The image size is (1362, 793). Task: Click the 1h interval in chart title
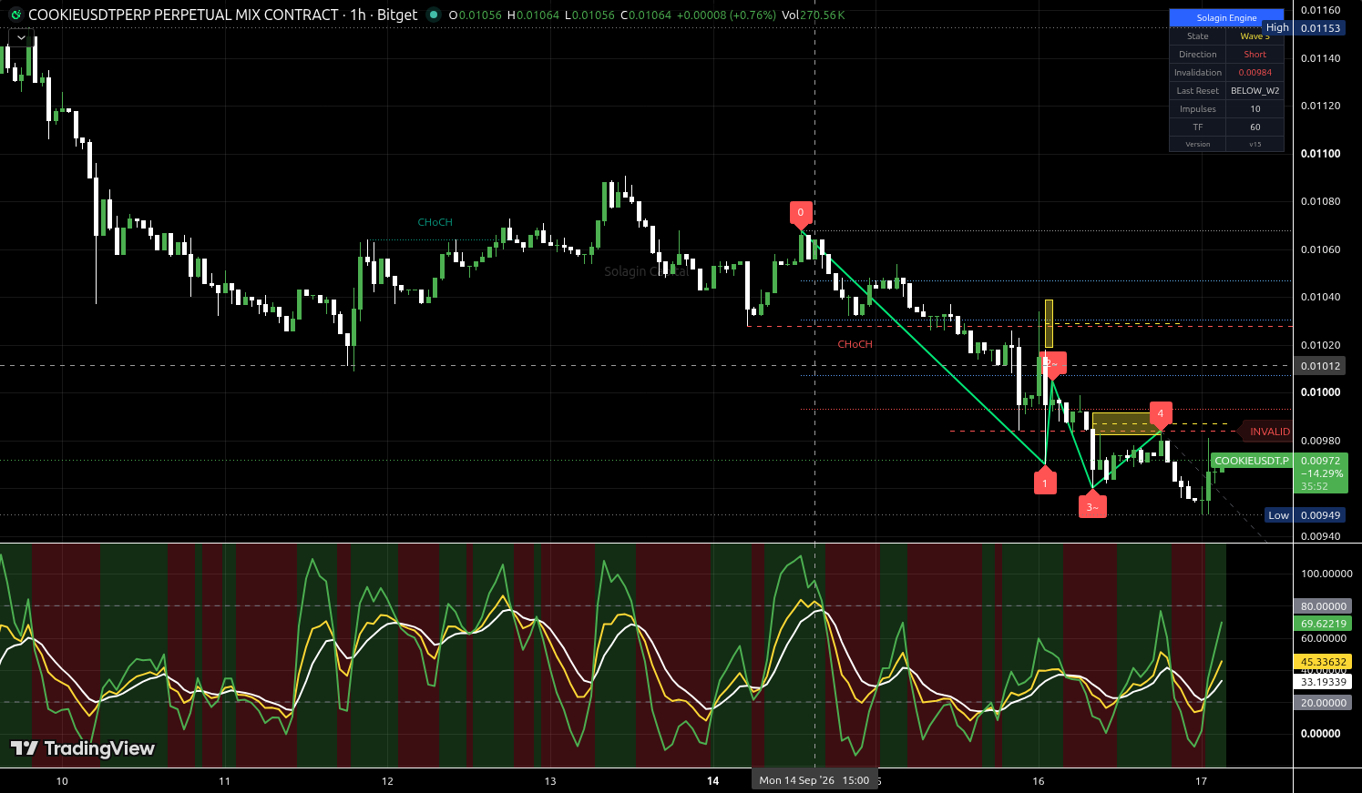pyautogui.click(x=357, y=15)
